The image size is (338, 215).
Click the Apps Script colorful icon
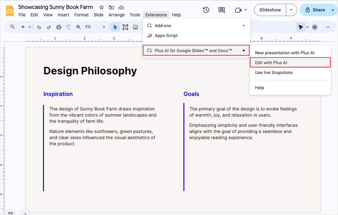[149, 35]
